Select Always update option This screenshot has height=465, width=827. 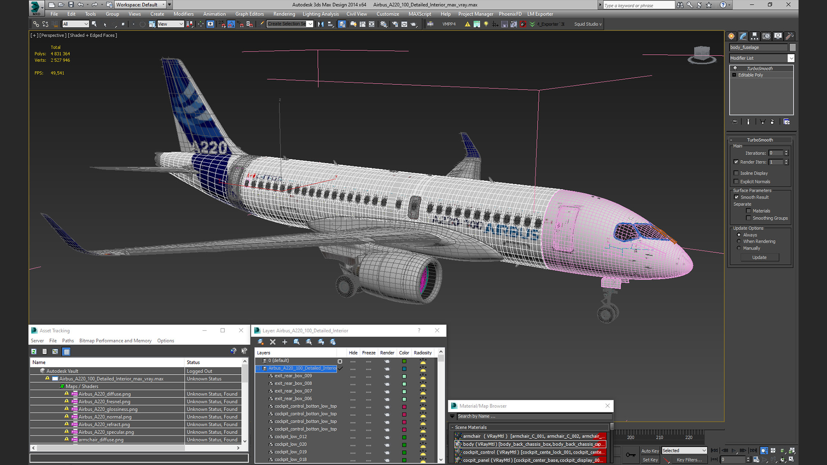pyautogui.click(x=739, y=235)
